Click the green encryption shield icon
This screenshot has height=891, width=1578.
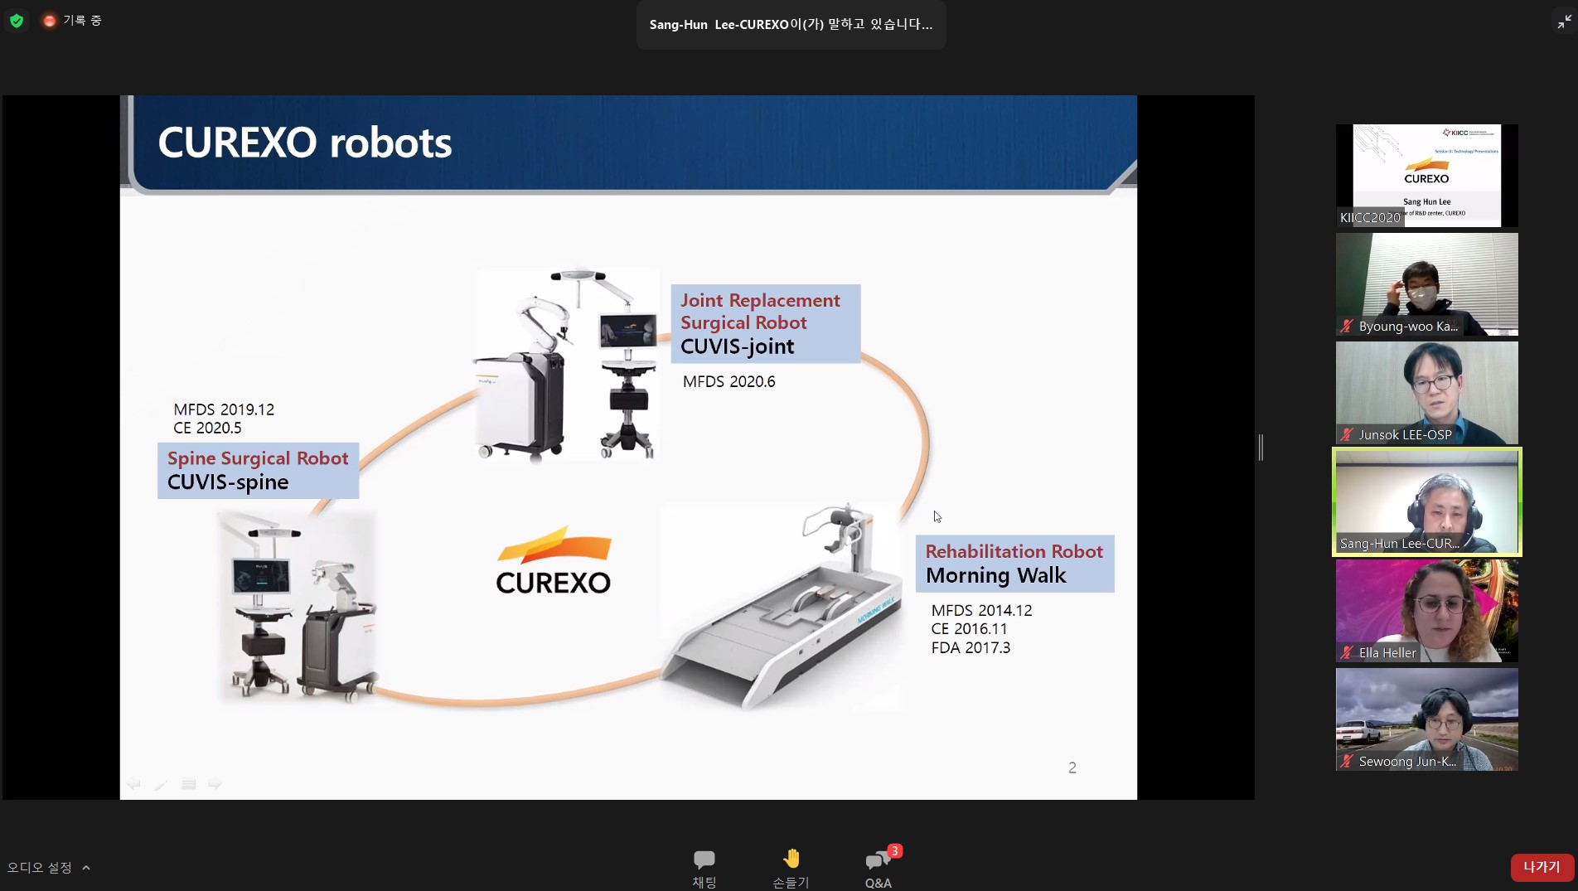(17, 21)
